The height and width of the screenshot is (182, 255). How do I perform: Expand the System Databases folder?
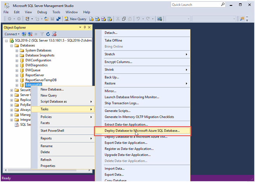17,51
